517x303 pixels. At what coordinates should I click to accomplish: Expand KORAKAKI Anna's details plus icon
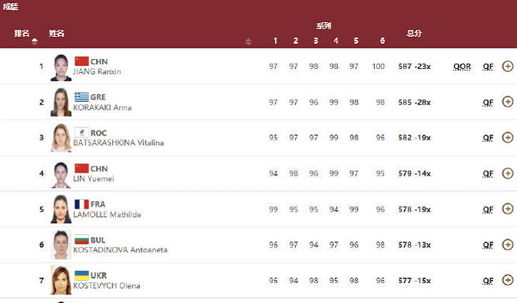pyautogui.click(x=508, y=102)
